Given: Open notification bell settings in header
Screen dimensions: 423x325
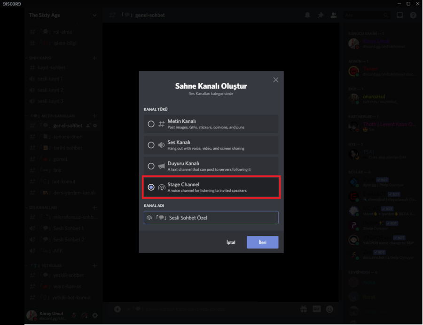Looking at the screenshot, I should point(307,15).
